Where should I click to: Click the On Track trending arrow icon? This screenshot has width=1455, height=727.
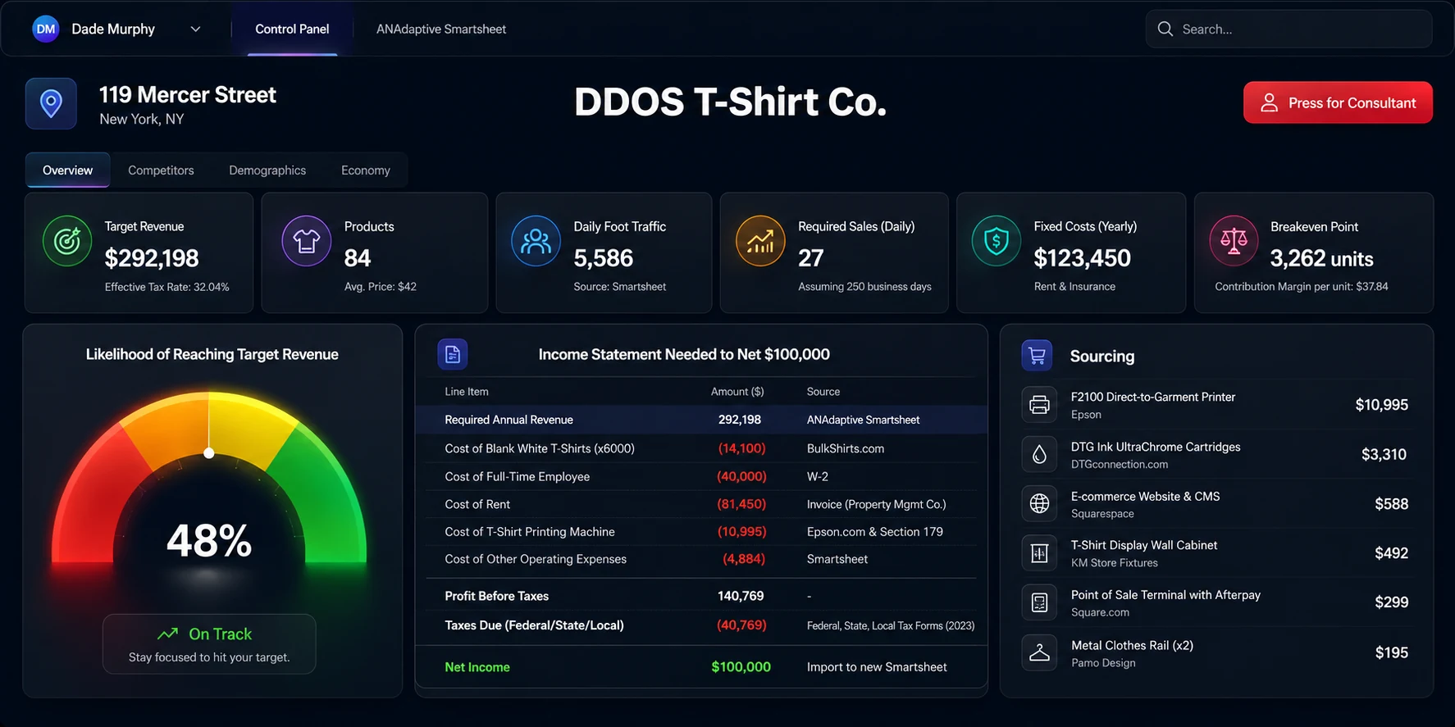pyautogui.click(x=167, y=634)
